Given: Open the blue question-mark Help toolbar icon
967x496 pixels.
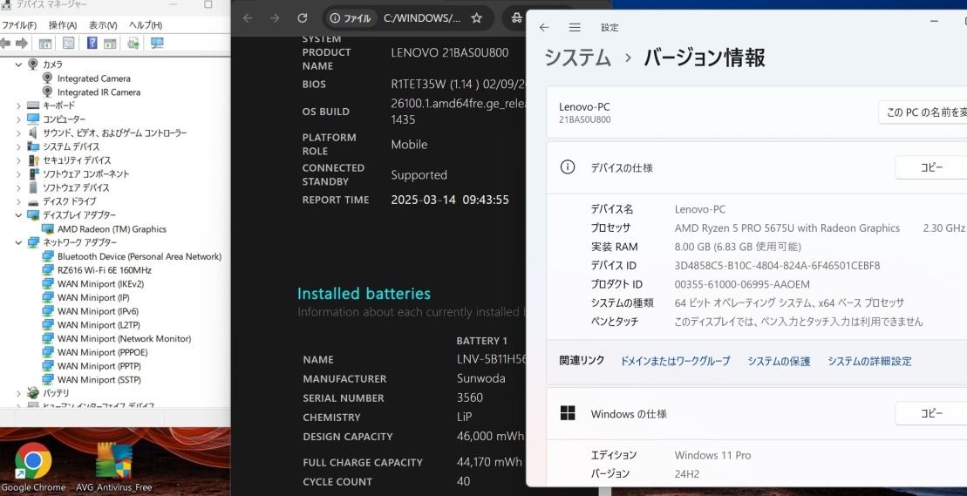Looking at the screenshot, I should point(92,43).
